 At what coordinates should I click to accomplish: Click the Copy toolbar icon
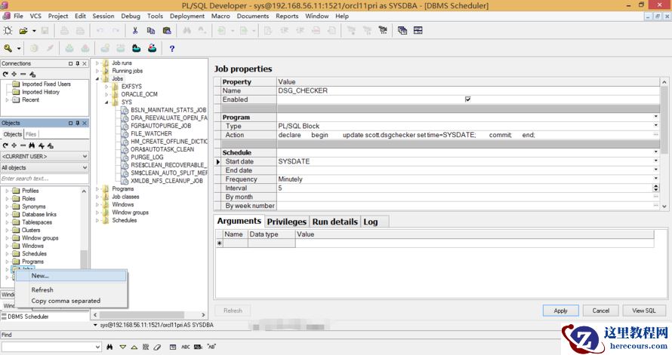tap(151, 30)
